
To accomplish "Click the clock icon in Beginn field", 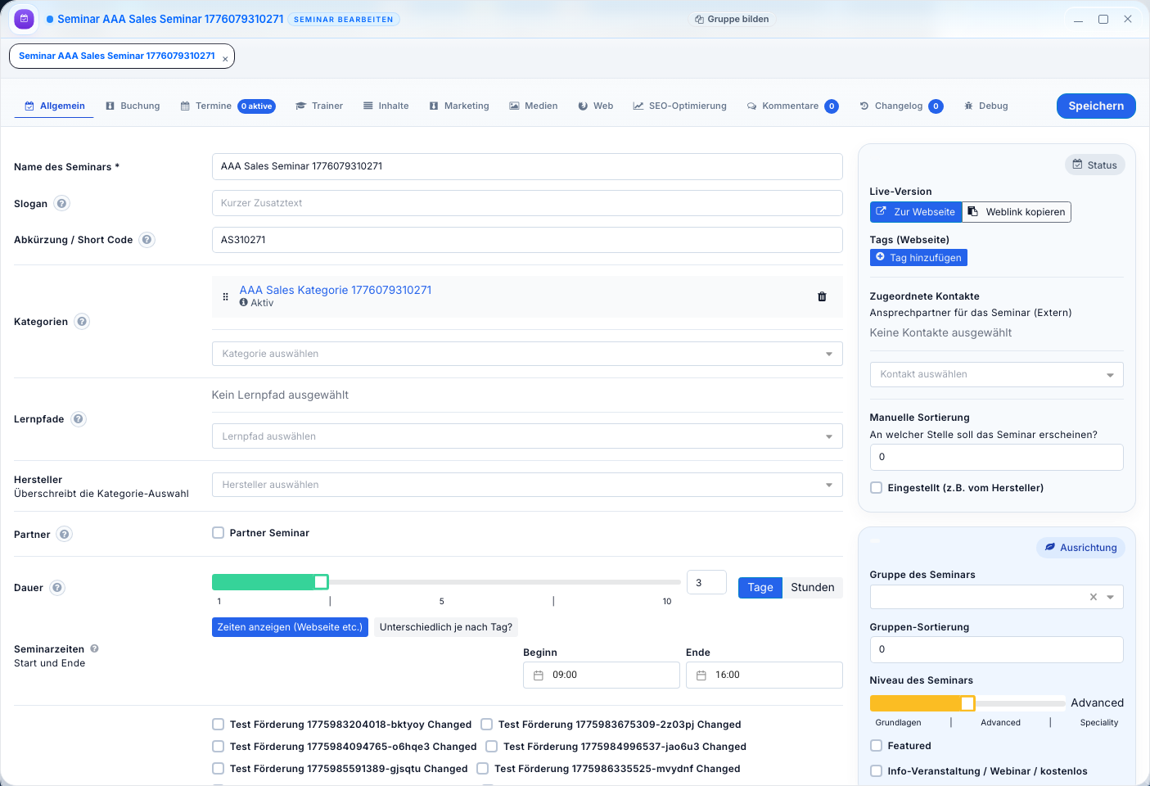I will click(539, 675).
